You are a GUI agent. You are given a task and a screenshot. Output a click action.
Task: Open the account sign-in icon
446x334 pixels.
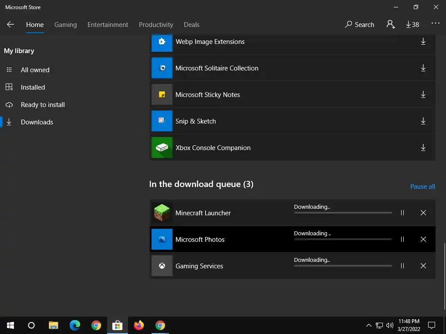(x=391, y=24)
